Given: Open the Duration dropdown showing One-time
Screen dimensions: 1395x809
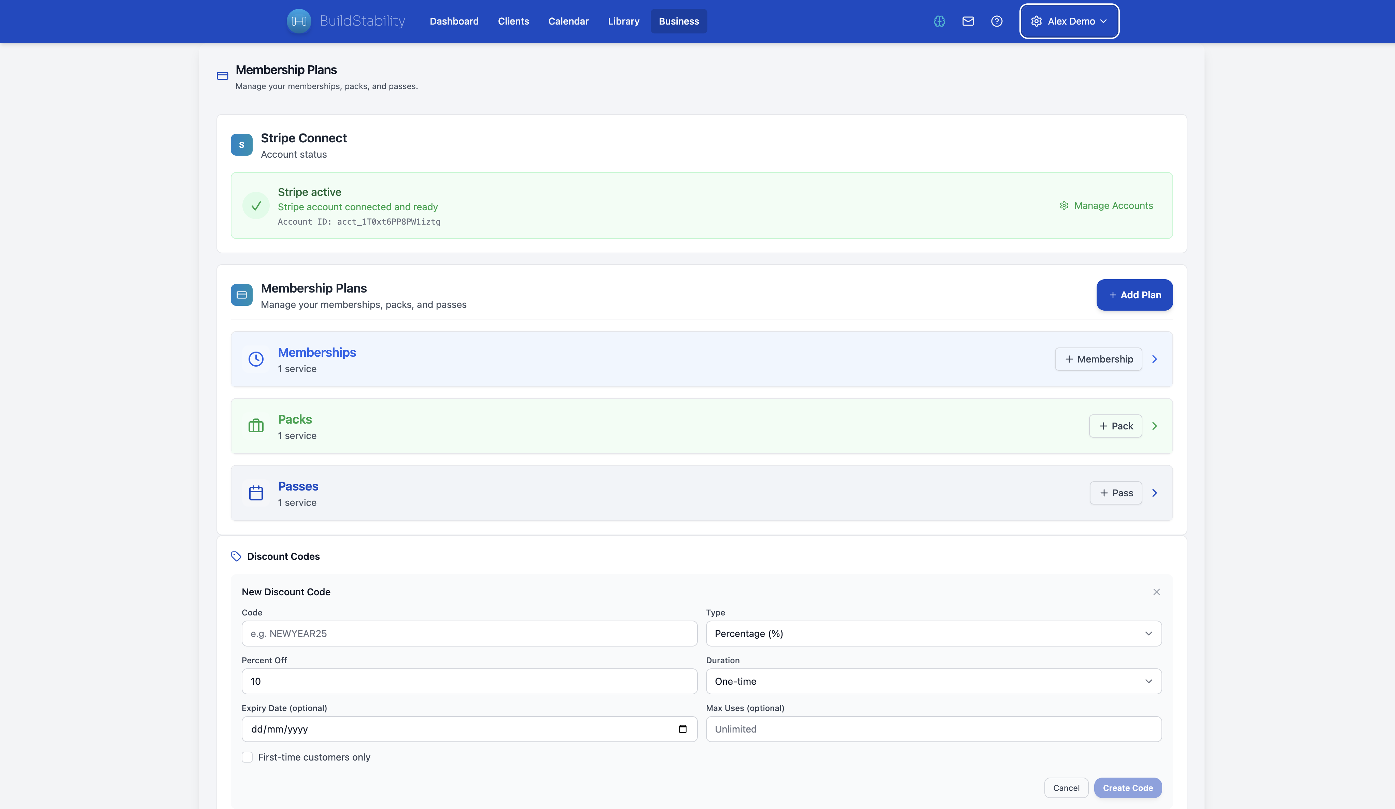Looking at the screenshot, I should (x=933, y=681).
